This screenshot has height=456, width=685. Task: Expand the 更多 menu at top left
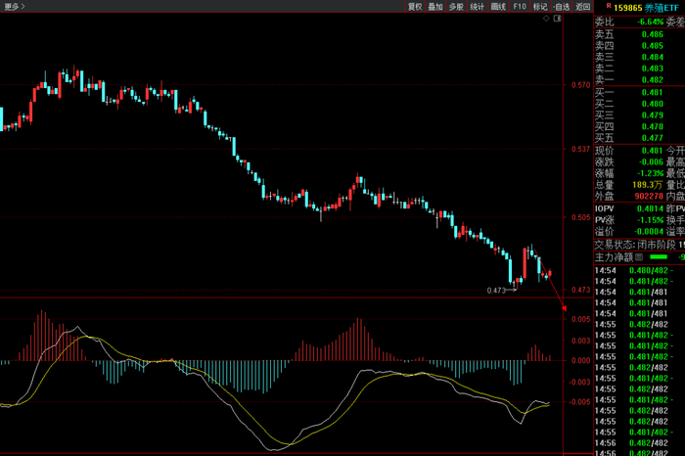pyautogui.click(x=14, y=6)
